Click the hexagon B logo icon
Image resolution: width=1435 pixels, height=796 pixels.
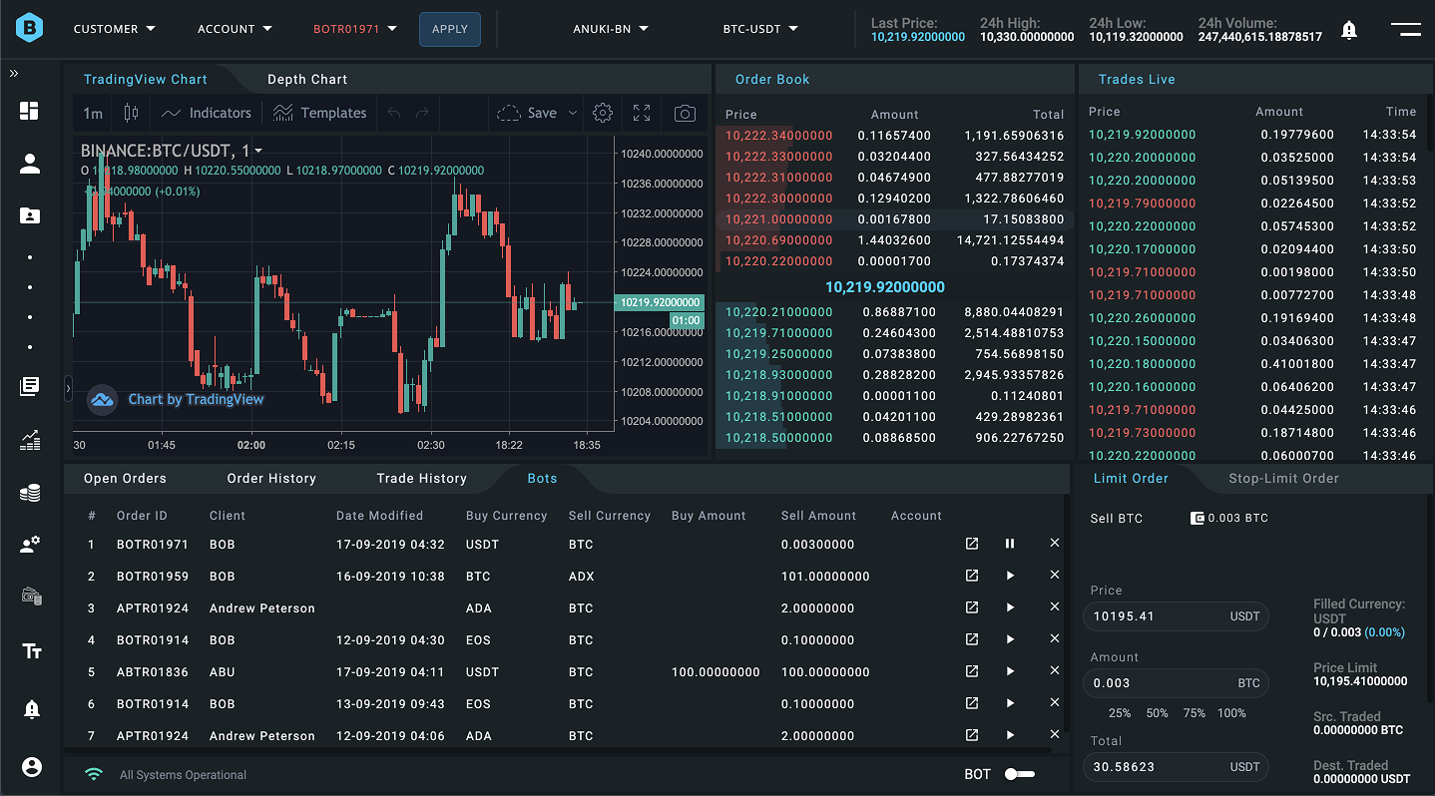pos(30,29)
